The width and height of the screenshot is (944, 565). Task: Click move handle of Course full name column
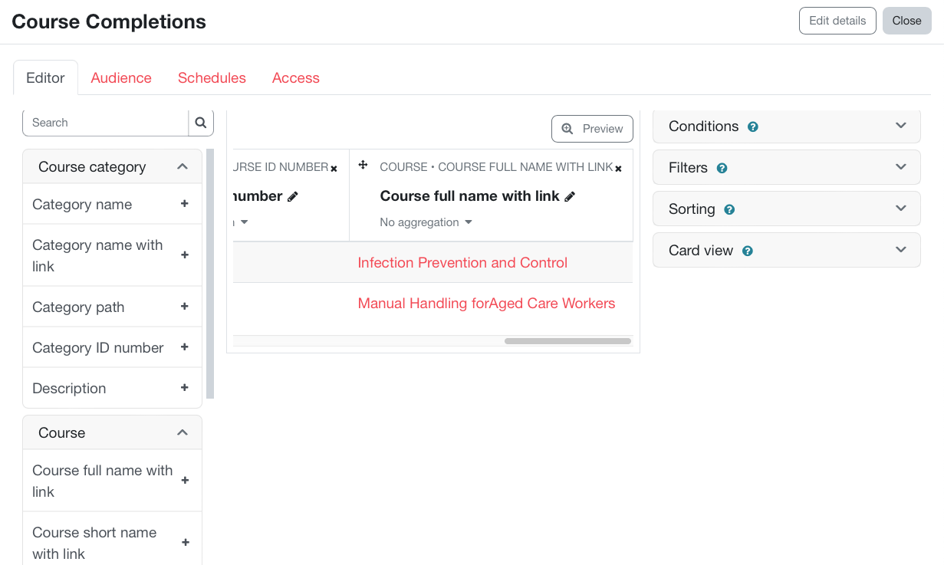(x=363, y=166)
